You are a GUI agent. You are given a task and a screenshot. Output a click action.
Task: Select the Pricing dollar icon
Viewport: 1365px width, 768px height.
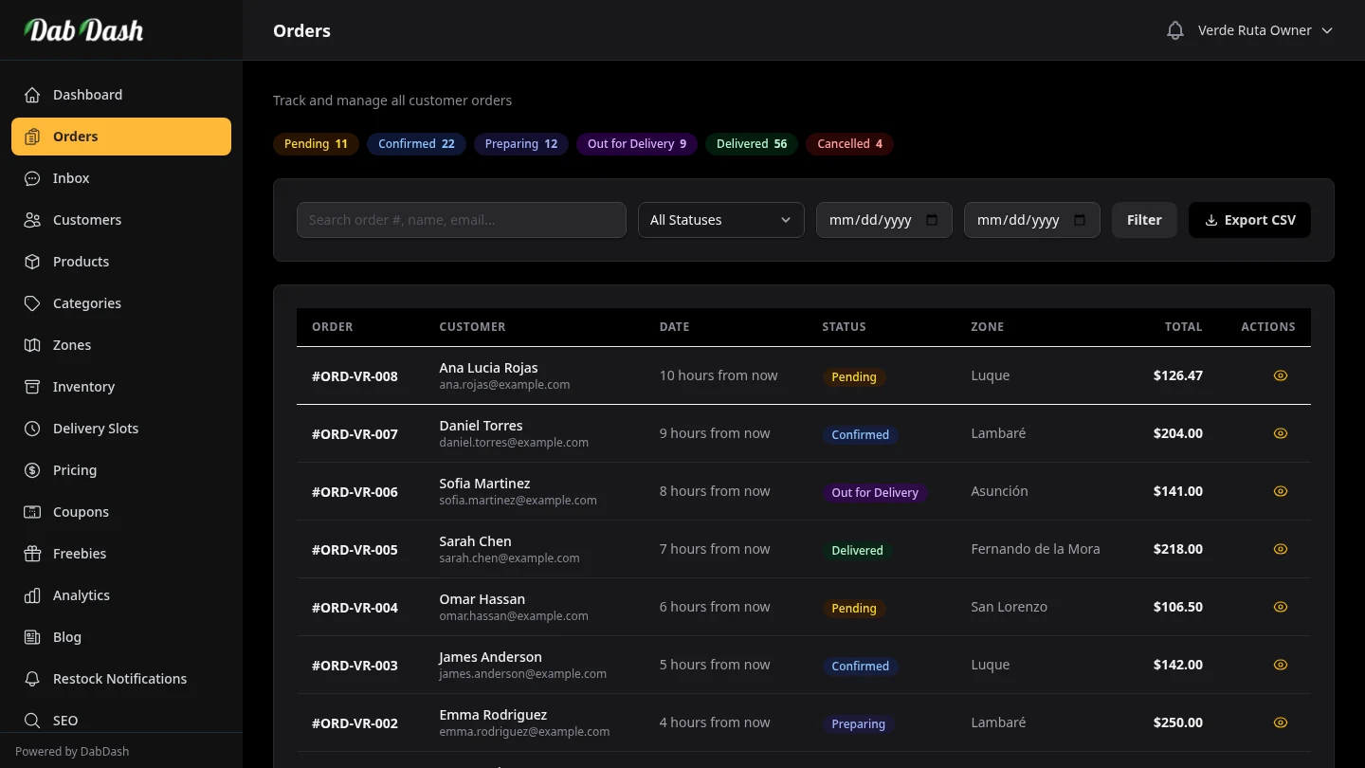(32, 470)
